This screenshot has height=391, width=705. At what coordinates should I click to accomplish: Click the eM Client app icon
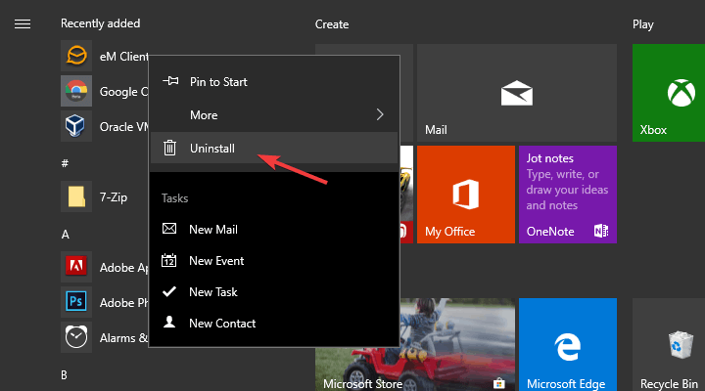(x=76, y=56)
